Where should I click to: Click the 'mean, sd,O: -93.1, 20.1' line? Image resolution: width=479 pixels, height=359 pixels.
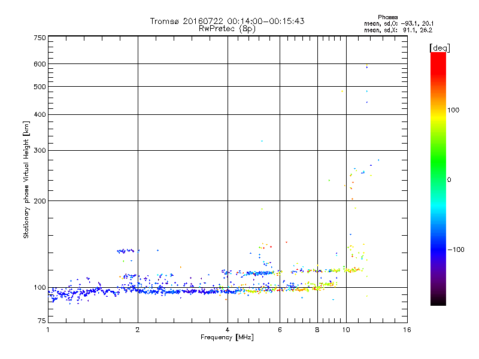click(399, 23)
